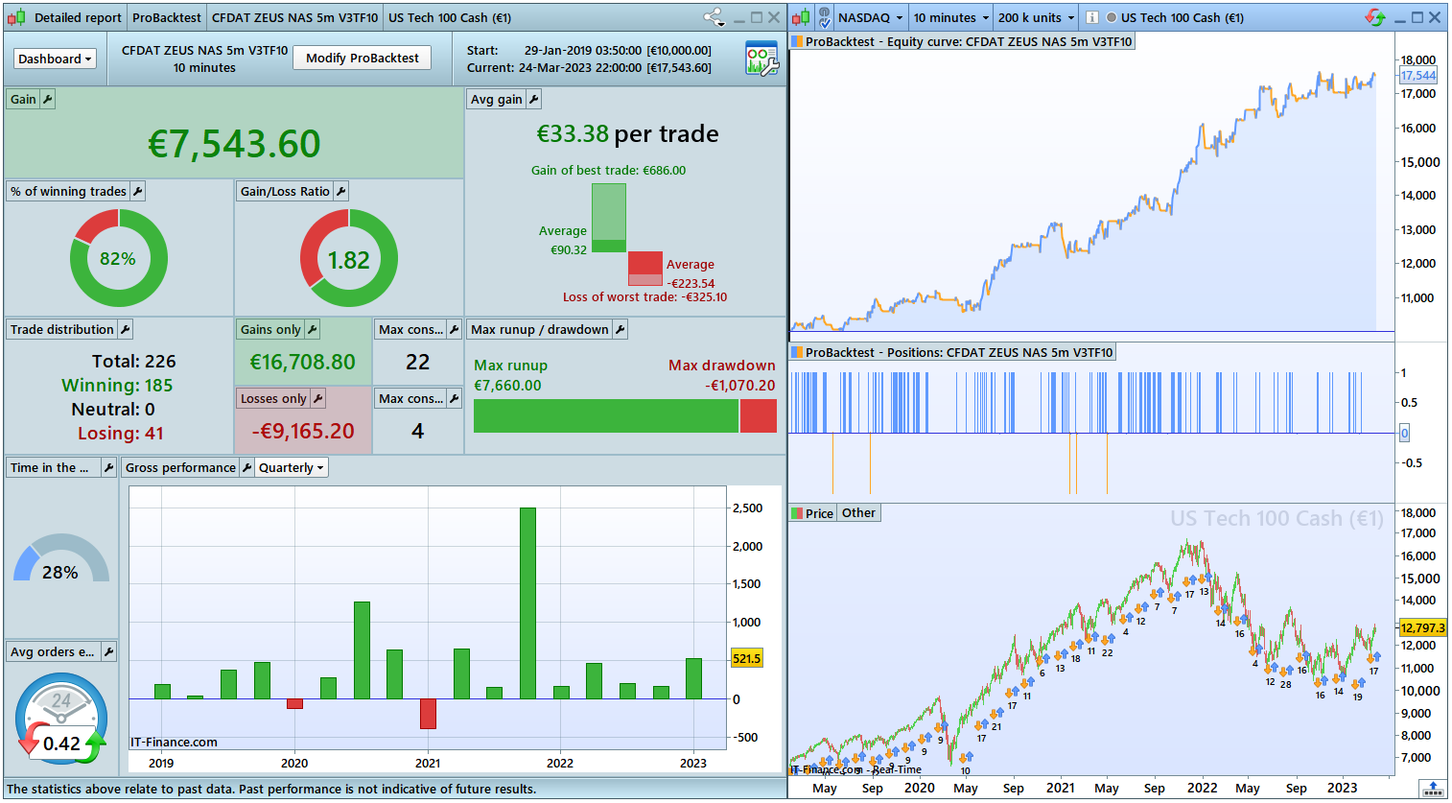Image resolution: width=1452 pixels, height=803 pixels.
Task: Select the US Tech 100 Cash (€1) tab
Action: tap(450, 17)
